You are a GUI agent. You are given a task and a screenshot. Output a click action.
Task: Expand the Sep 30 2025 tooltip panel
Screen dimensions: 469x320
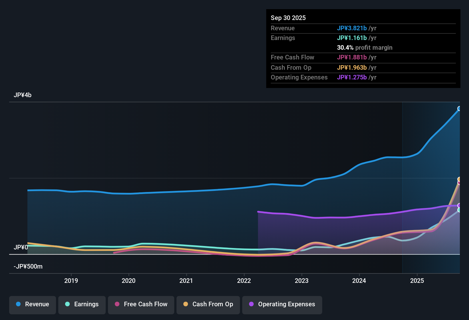pos(363,49)
